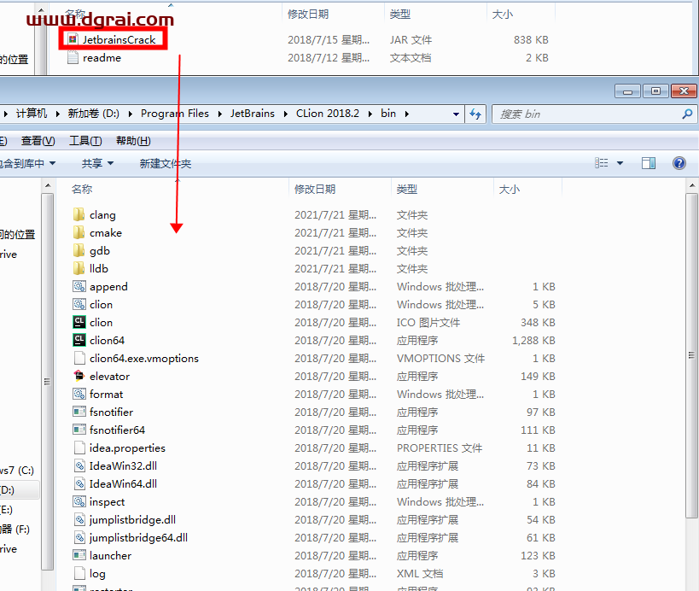Select the JetbrainsCrack JAR file icon
Viewport: 699px width, 591px height.
point(73,39)
